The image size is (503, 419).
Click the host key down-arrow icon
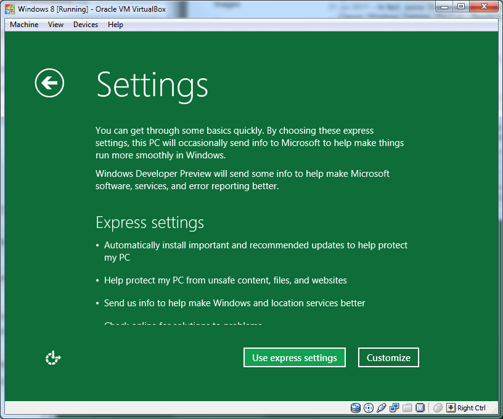pos(451,408)
